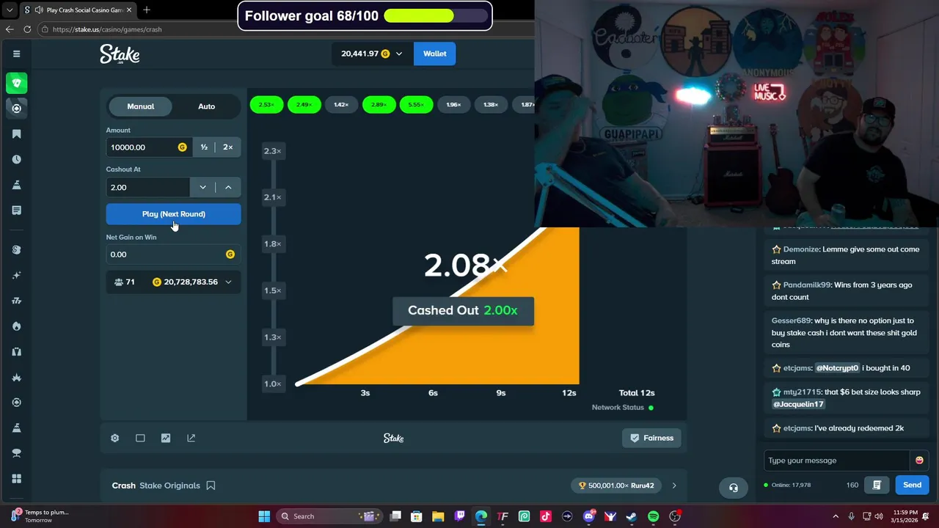
Task: Open chat rules document icon
Action: tap(877, 485)
